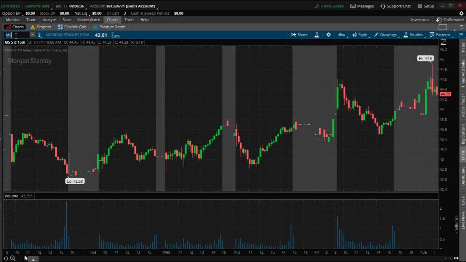Open the list menu icon above Patterns
Viewport: 466px width, 262px height.
tap(461, 27)
